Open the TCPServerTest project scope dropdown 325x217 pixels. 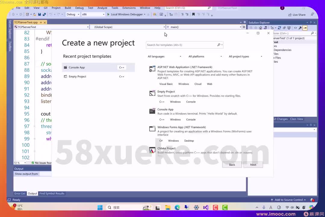click(x=51, y=27)
